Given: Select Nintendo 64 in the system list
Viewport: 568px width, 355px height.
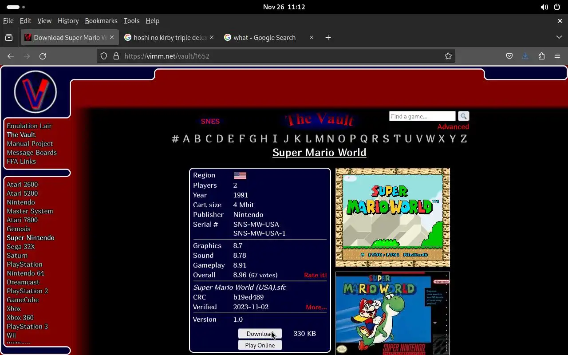Looking at the screenshot, I should coord(25,273).
